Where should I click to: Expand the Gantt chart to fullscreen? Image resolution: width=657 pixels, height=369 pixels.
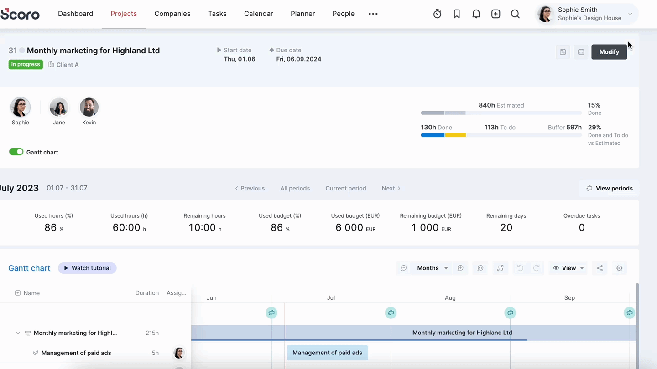point(501,268)
